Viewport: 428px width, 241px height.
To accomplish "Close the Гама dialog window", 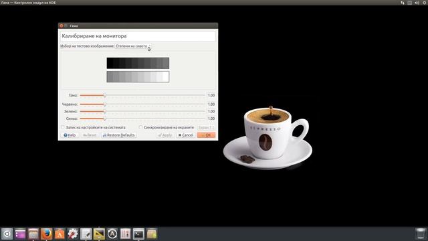I will 62,25.
